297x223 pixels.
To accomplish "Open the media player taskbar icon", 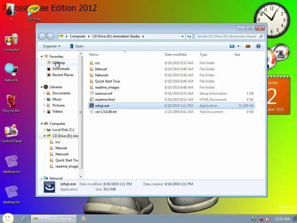I will pyautogui.click(x=84, y=218).
